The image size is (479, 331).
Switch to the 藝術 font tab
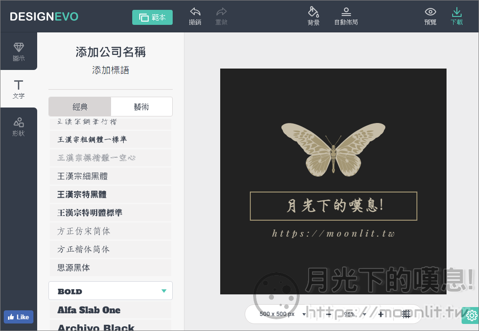(x=141, y=107)
